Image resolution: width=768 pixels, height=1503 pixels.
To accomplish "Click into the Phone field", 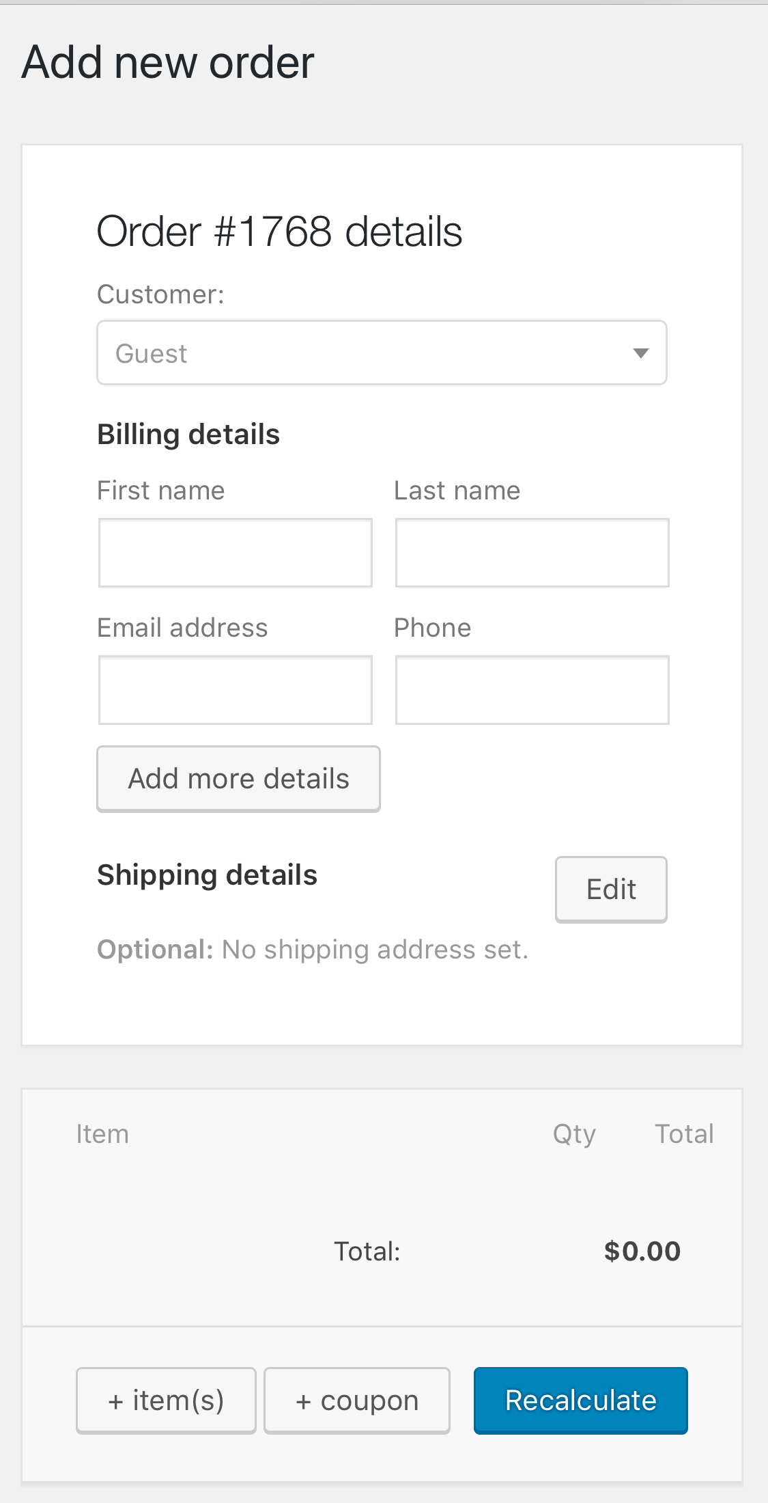I will tap(532, 690).
